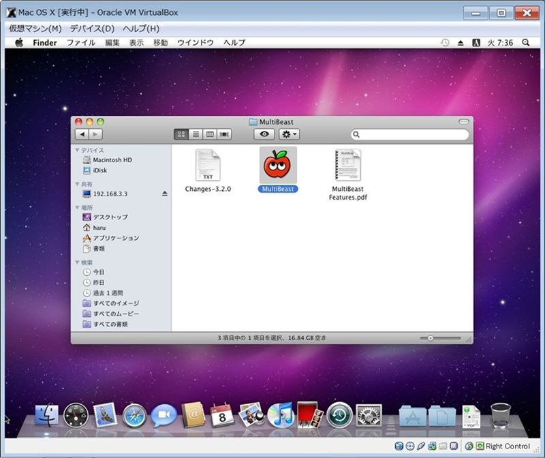
Task: Open the 移動 menu
Action: point(161,43)
